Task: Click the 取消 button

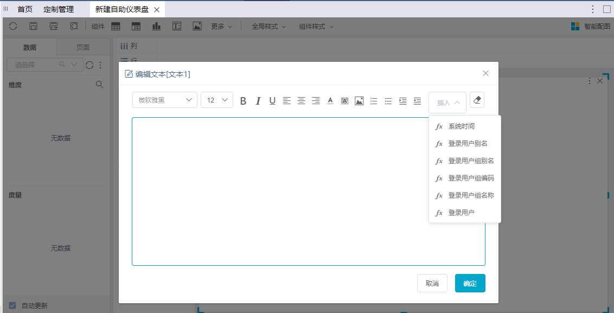Action: click(x=432, y=283)
